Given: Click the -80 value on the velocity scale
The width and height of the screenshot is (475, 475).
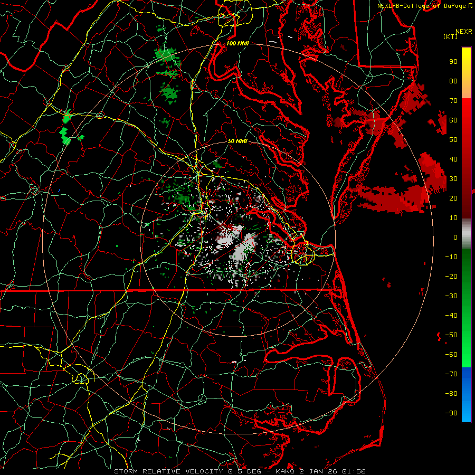Looking at the screenshot, I should tap(451, 394).
